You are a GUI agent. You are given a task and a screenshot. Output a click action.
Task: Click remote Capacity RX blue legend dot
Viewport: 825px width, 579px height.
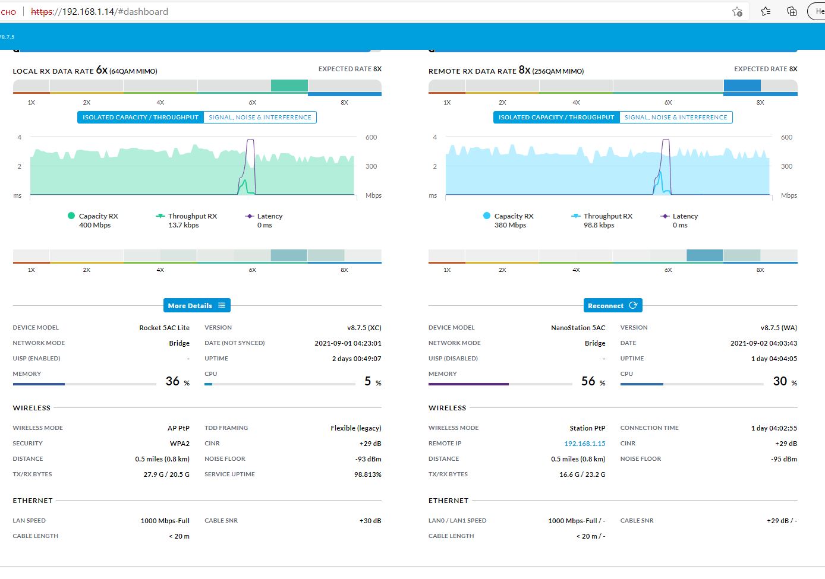pos(487,216)
